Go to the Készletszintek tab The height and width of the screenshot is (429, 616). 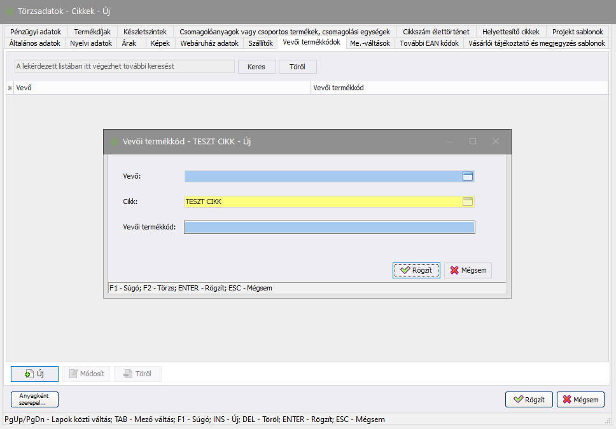[x=145, y=32]
